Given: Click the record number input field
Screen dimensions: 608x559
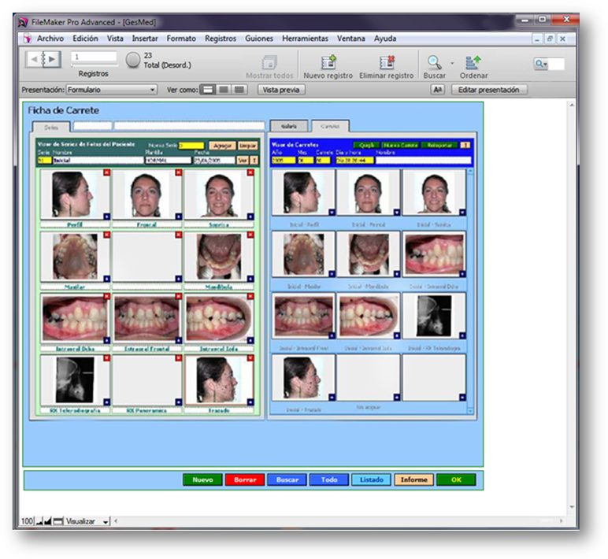Looking at the screenshot, I should 94,57.
